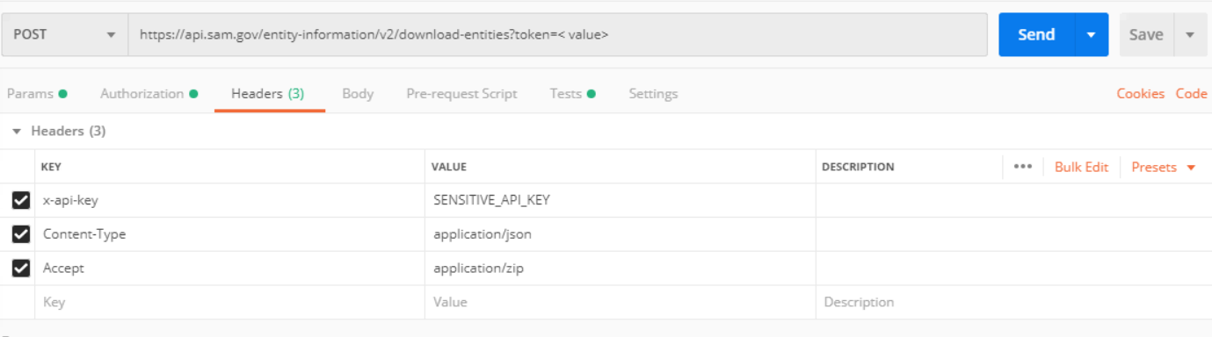Screen dimensions: 1212x337
Task: Open the Presets dropdown
Action: click(x=1164, y=167)
